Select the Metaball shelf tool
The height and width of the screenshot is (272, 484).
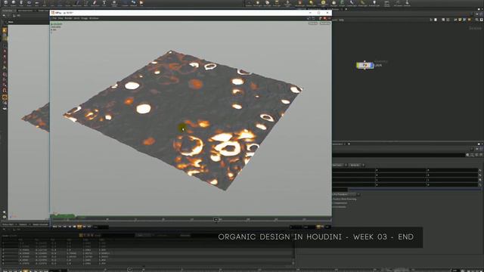click(133, 3)
